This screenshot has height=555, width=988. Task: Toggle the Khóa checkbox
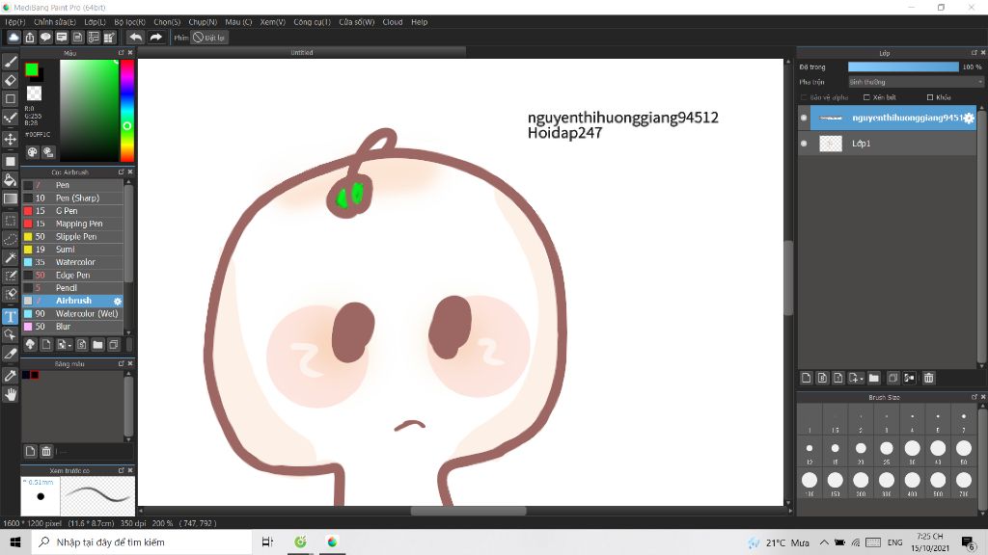930,97
